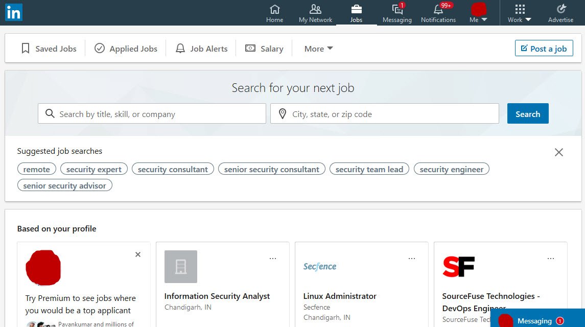Open options for Linux Administrator card
Viewport: 585px width, 327px height.
[412, 259]
